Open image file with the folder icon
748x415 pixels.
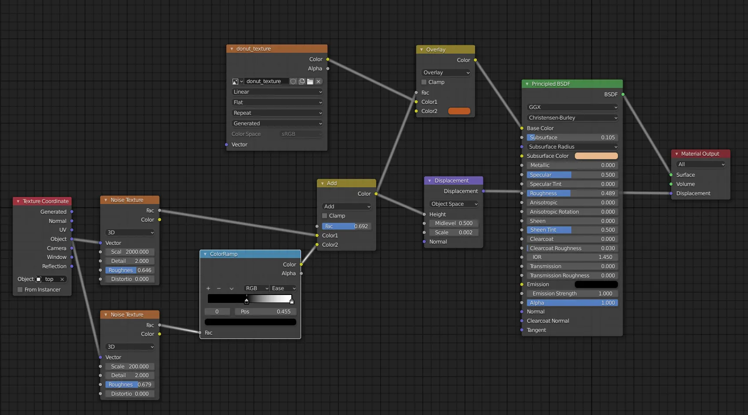pos(310,81)
